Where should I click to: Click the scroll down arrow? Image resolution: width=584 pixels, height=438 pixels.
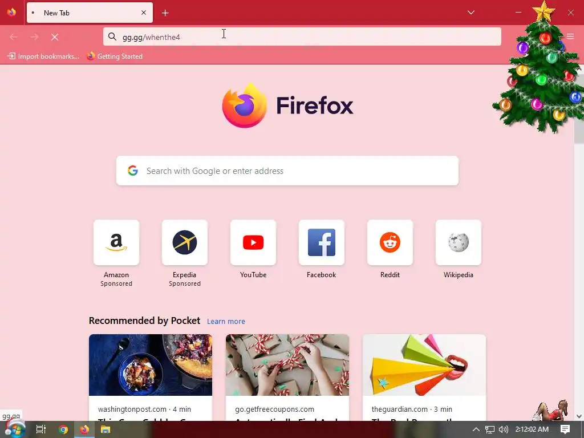point(579,416)
